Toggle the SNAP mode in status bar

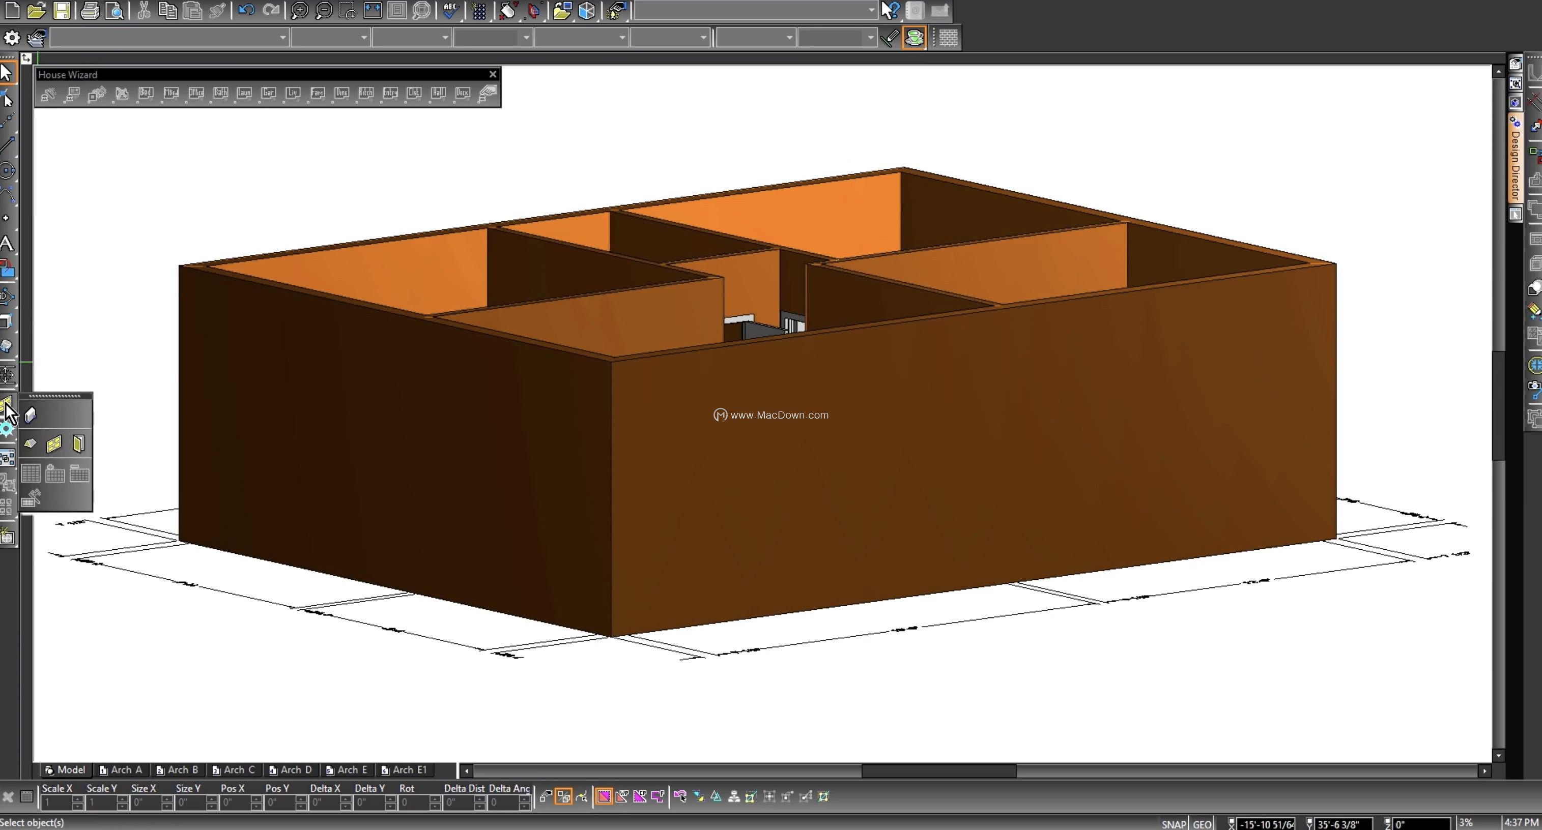click(1173, 824)
